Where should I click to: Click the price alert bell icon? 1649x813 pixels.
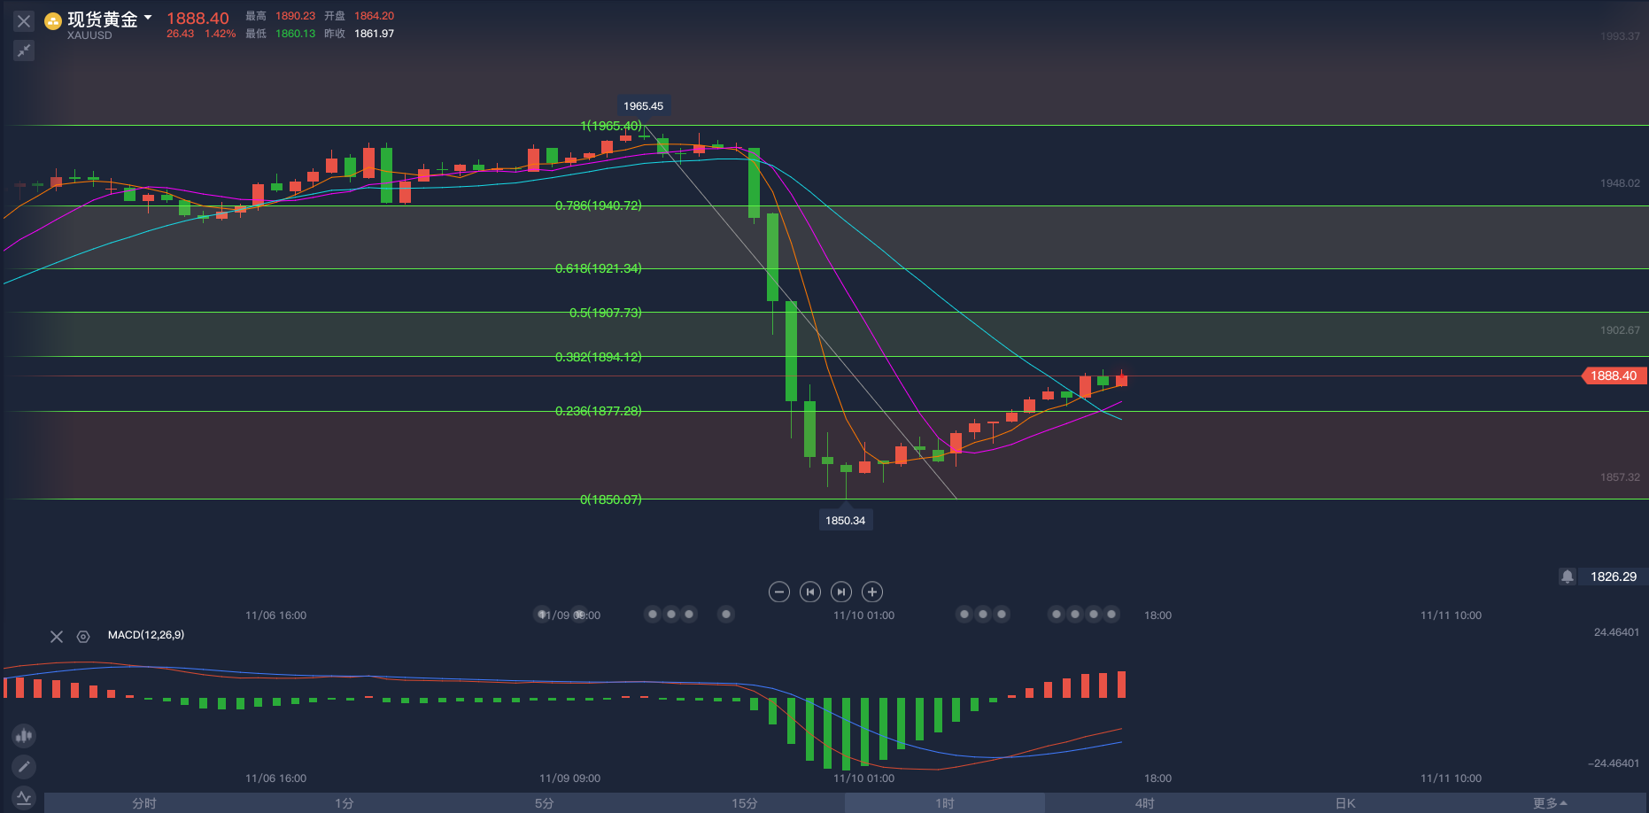pyautogui.click(x=1568, y=577)
